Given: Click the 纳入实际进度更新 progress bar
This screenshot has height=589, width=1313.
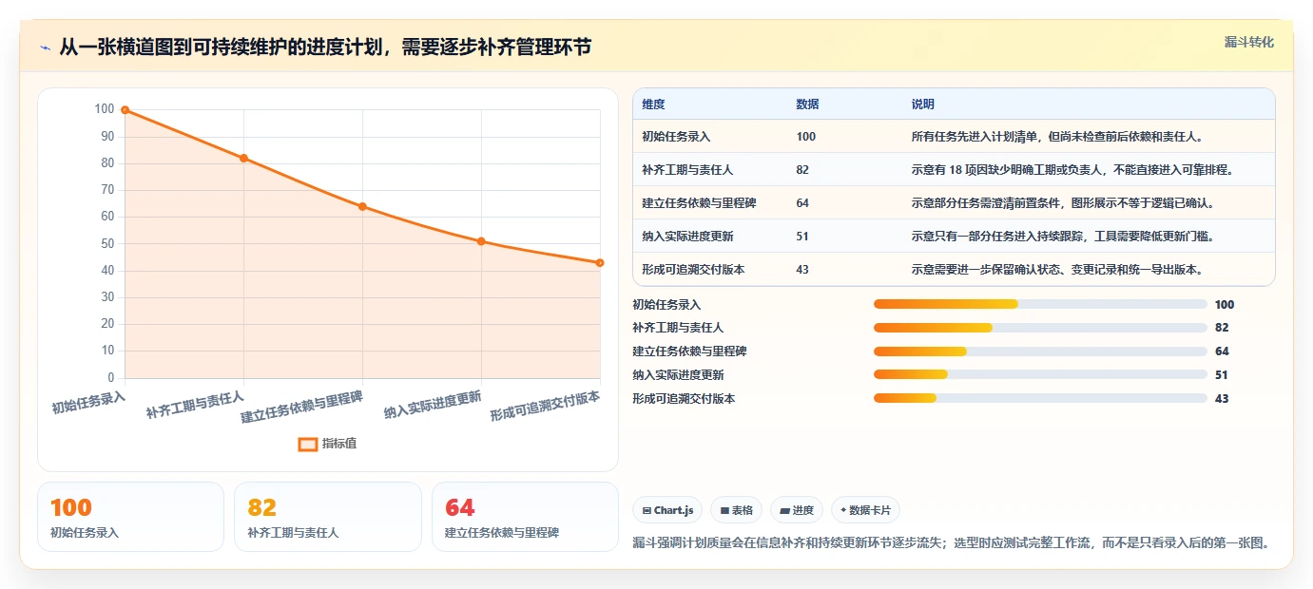Looking at the screenshot, I should point(1040,375).
